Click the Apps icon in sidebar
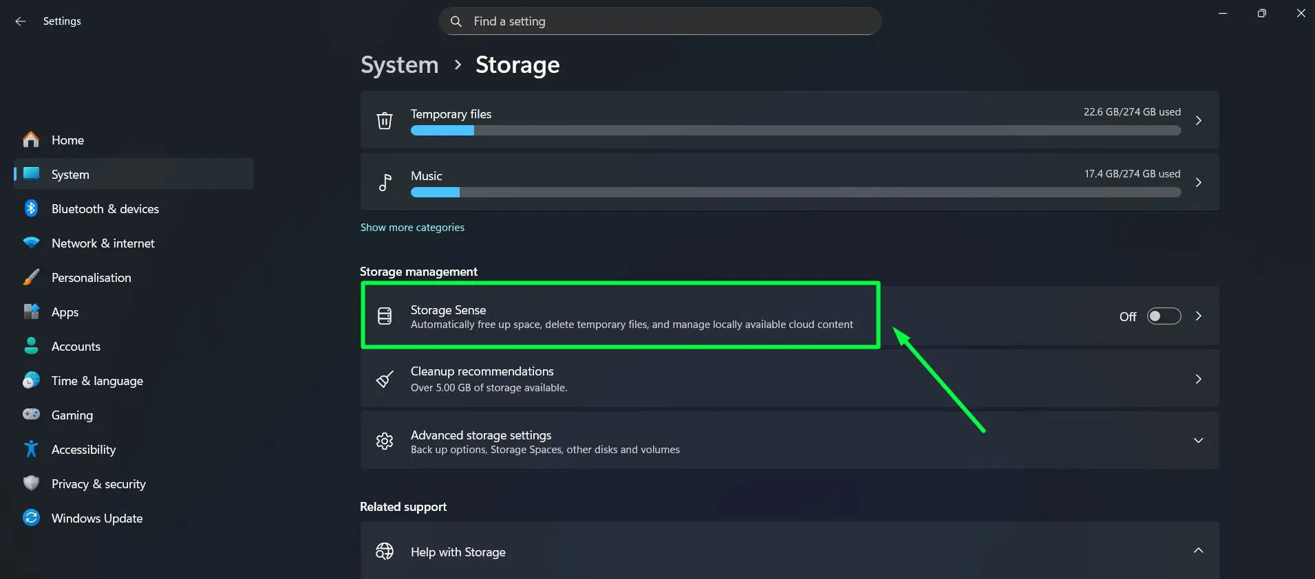1315x579 pixels. pos(31,312)
